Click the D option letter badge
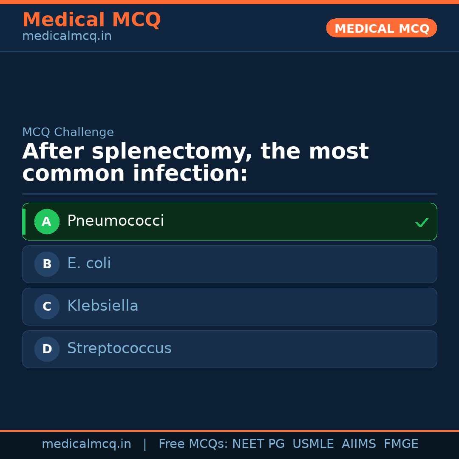This screenshot has width=459, height=459. tap(47, 349)
